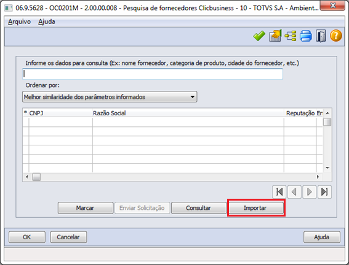Close the window with the X button
Viewport: 349px width, 265px height.
[x=333, y=6]
